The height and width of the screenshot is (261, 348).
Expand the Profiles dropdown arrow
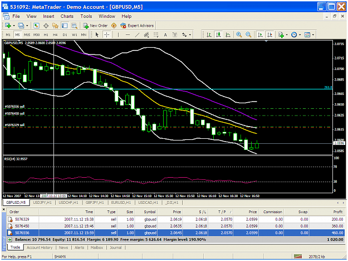[x=27, y=26]
